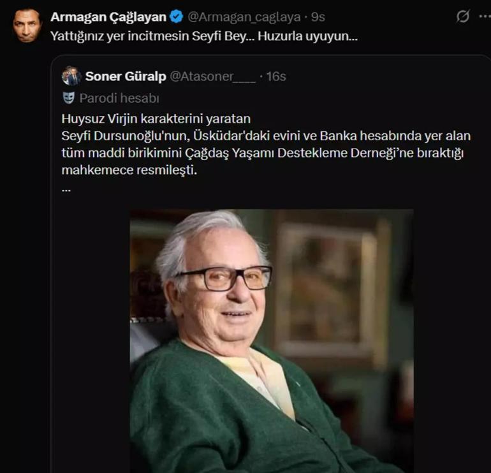Click the "mahkemece resmileşti" text line
The width and height of the screenshot is (491, 473).
[x=130, y=171]
